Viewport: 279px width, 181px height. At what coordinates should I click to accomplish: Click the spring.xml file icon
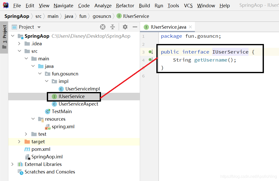pos(48,127)
